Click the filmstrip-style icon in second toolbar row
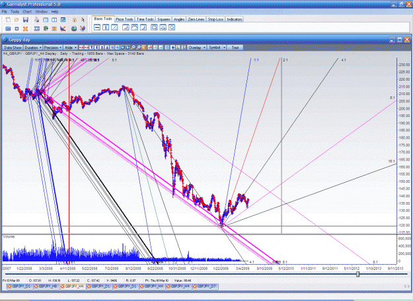Screen dimensions: 413x301 tap(37, 28)
